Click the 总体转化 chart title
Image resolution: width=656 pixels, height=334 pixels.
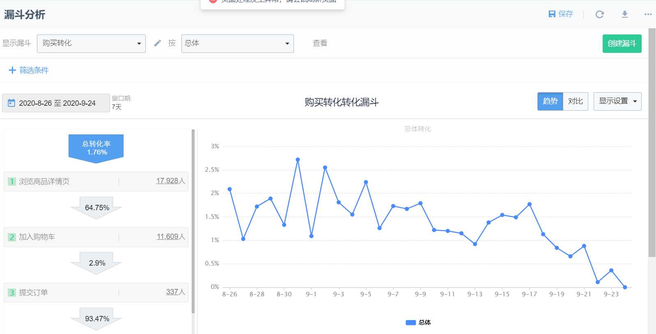pyautogui.click(x=417, y=129)
